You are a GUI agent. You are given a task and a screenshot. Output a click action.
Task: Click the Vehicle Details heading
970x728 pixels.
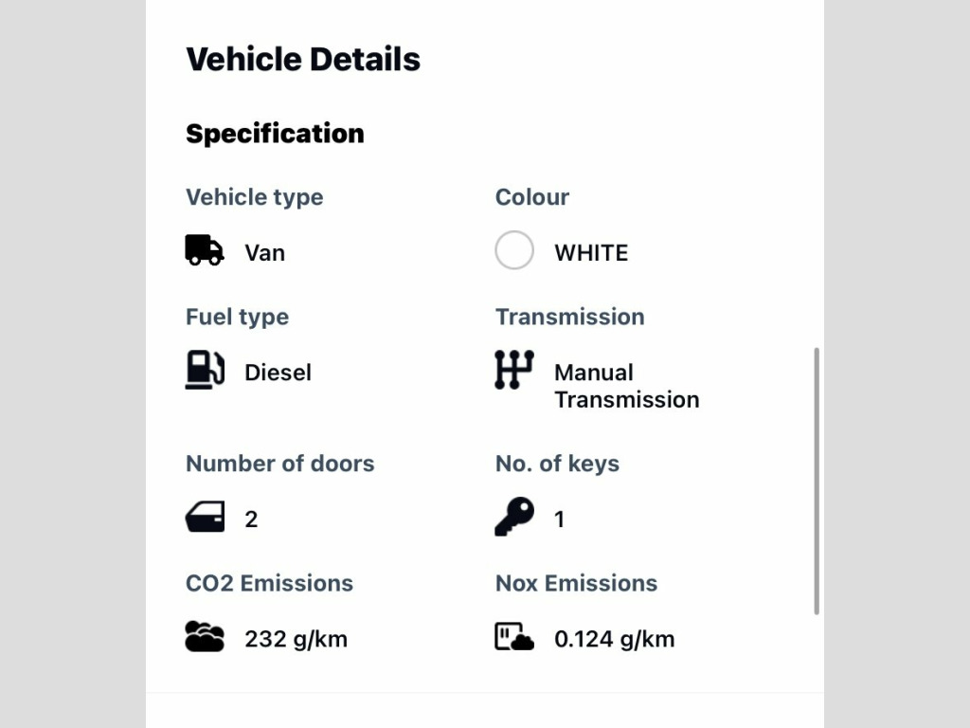(303, 60)
